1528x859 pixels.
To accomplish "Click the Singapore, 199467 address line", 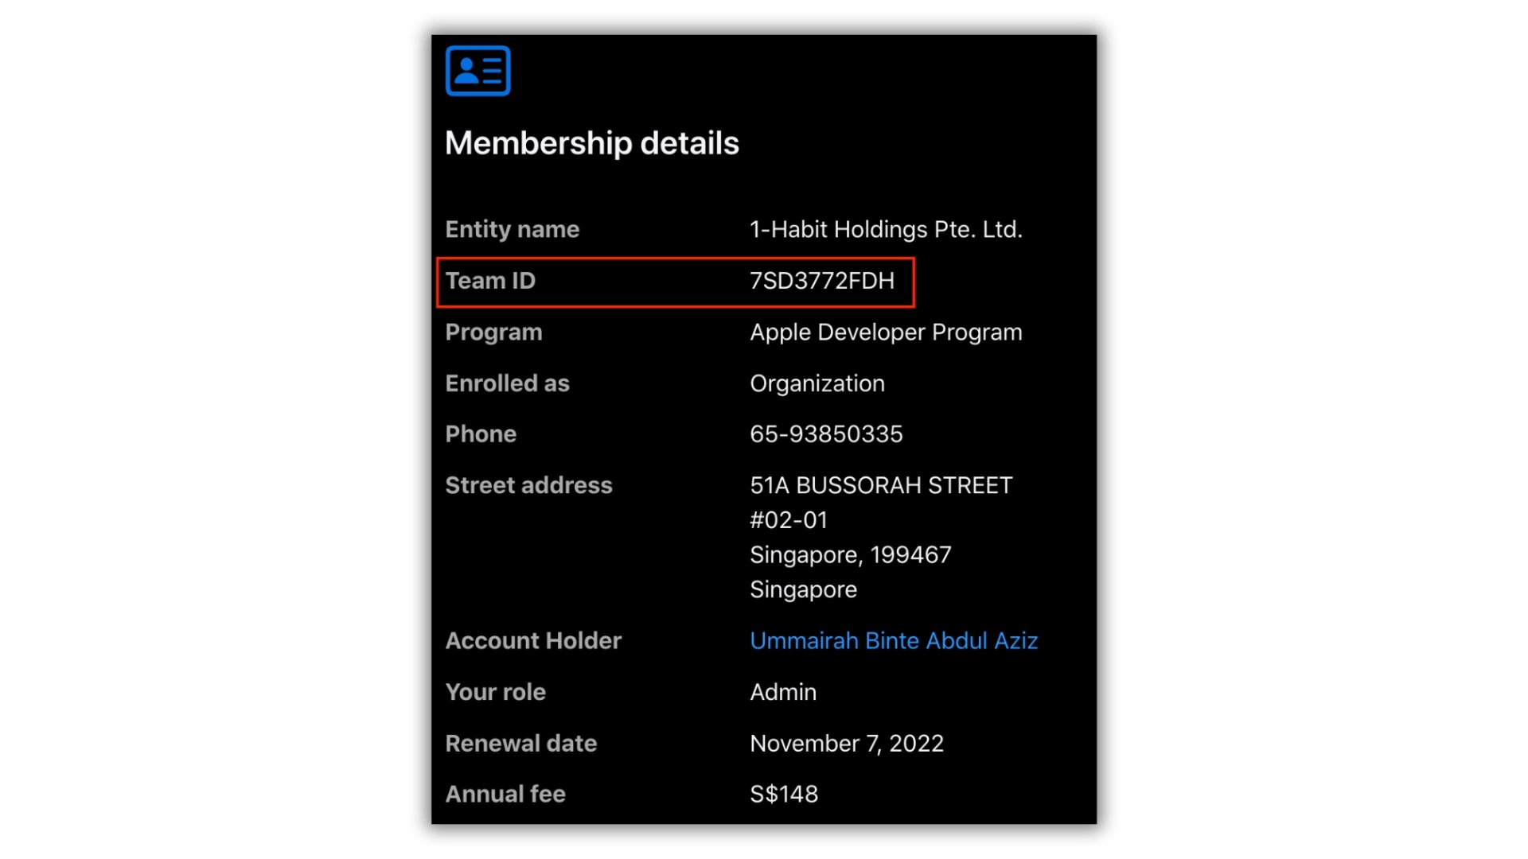I will [x=850, y=554].
